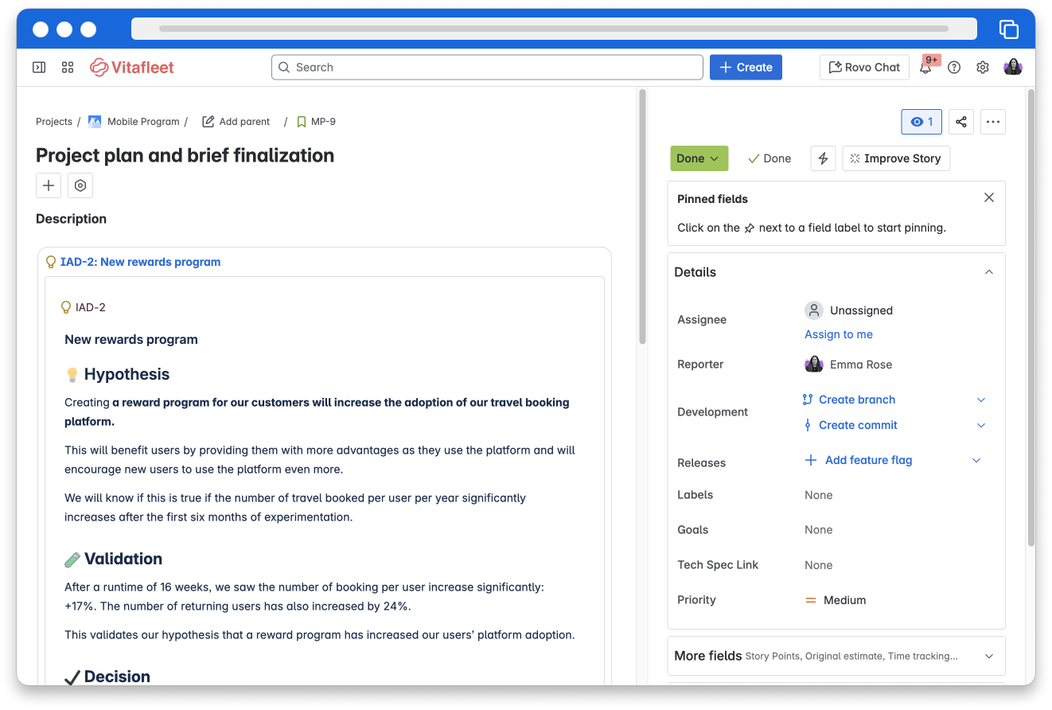This screenshot has height=710, width=1052.
Task: Expand Create commit options chevron
Action: [981, 425]
